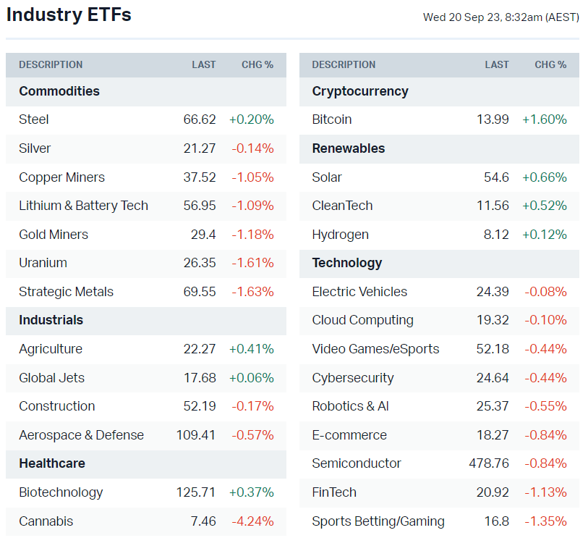This screenshot has width=588, height=538.
Task: Select the Cannabis ETF row
Action: [x=46, y=521]
